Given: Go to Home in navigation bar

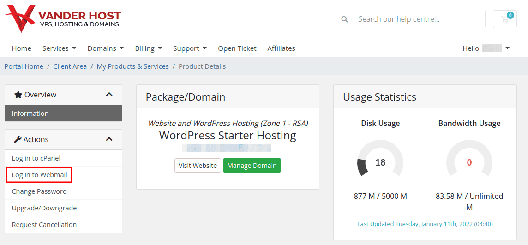Looking at the screenshot, I should (x=22, y=48).
